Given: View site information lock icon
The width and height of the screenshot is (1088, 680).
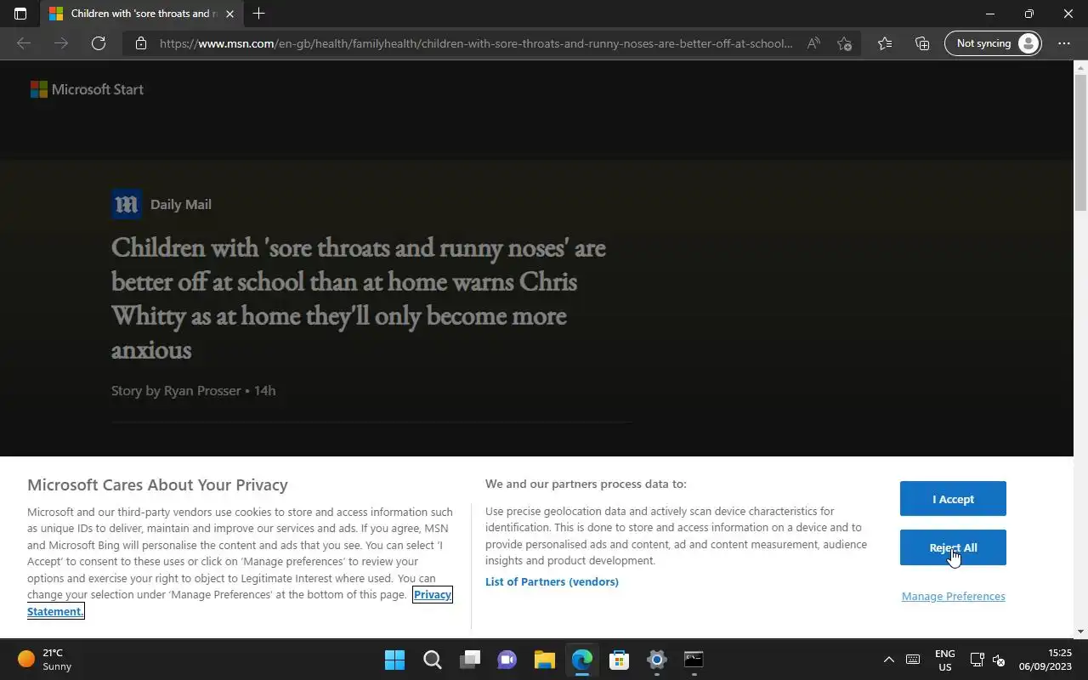Looking at the screenshot, I should (141, 43).
